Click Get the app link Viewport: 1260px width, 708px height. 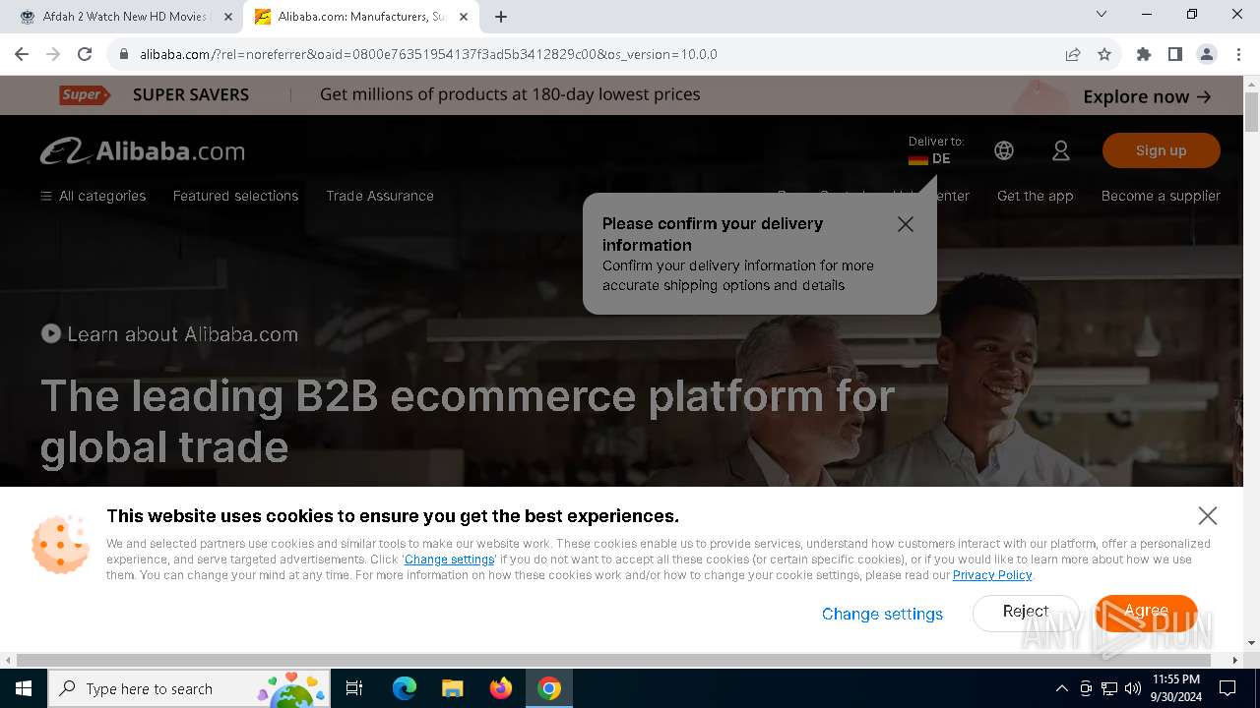coord(1035,196)
